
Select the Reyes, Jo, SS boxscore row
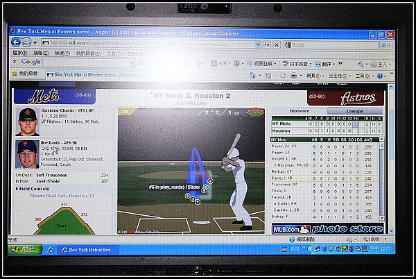[x=324, y=146]
